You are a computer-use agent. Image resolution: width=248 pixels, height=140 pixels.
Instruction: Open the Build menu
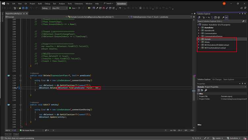coord(40,4)
